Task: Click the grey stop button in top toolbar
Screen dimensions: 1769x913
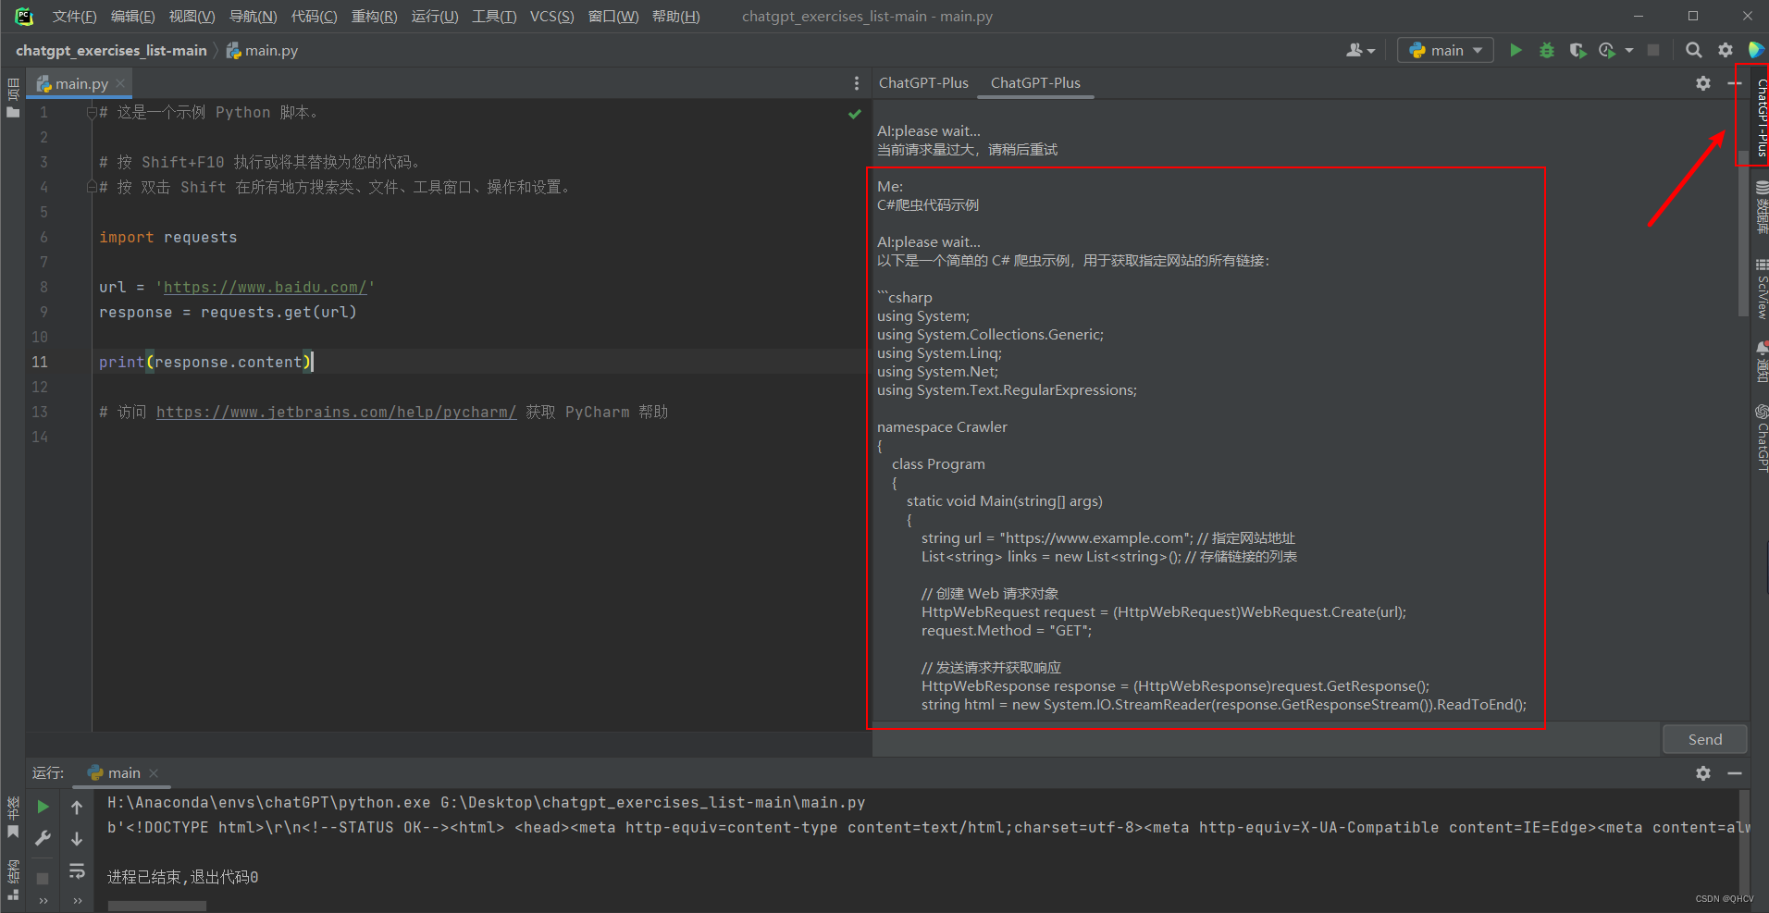Action: coord(1653,50)
